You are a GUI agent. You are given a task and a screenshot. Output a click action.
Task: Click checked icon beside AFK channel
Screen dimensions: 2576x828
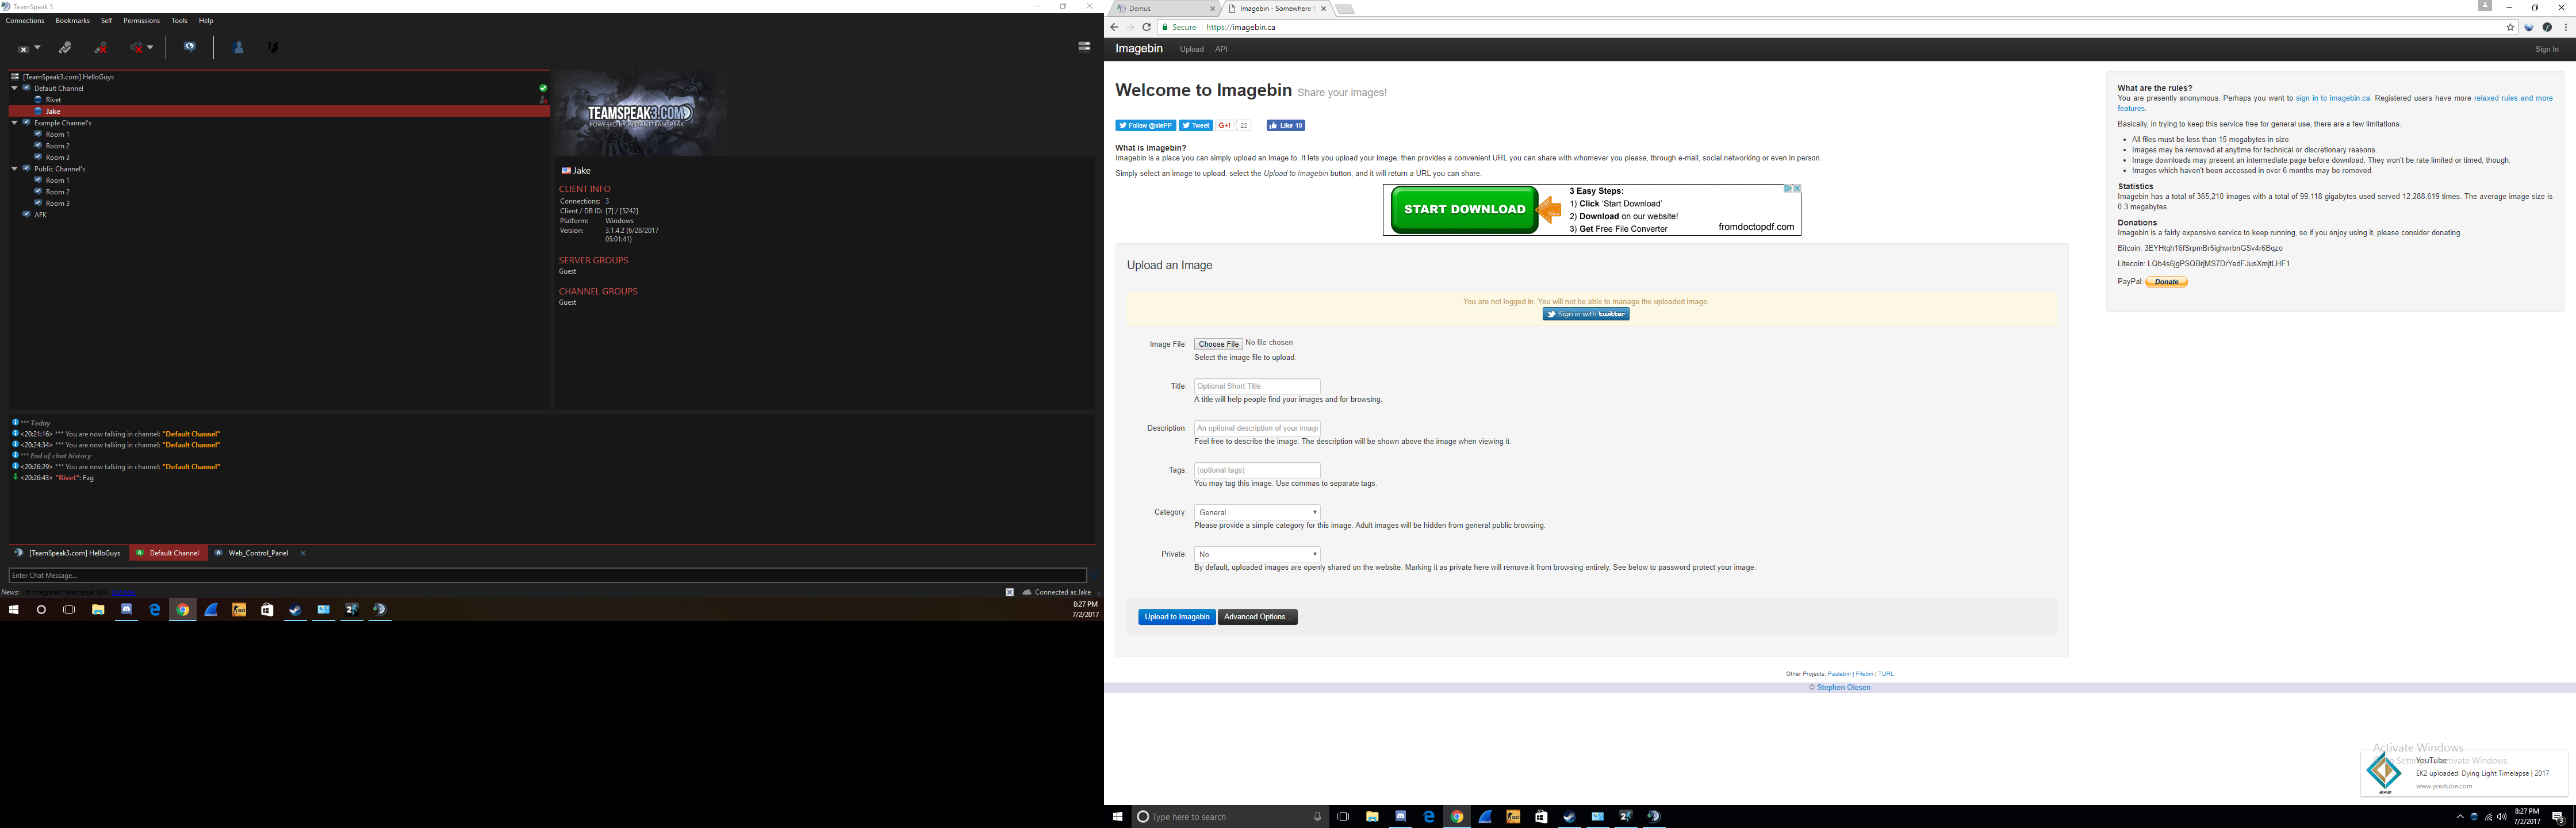(27, 215)
